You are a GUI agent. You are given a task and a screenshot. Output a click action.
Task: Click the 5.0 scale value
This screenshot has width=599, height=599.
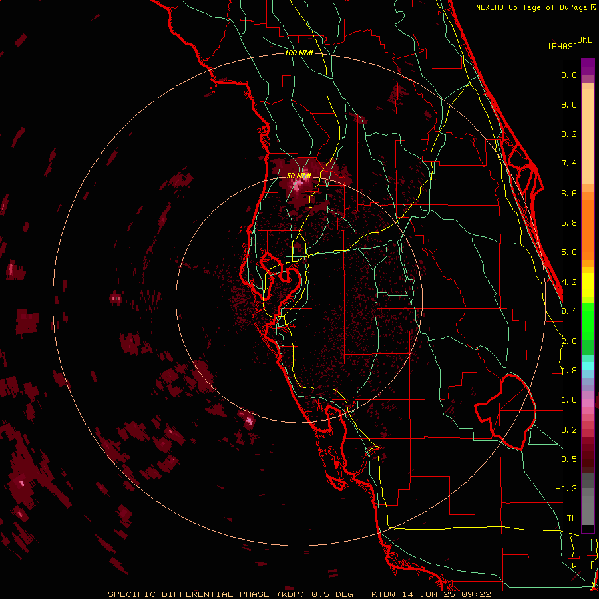[569, 252]
